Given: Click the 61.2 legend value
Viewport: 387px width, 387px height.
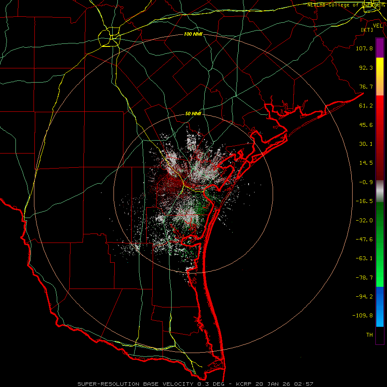Looking at the screenshot, I should 366,106.
